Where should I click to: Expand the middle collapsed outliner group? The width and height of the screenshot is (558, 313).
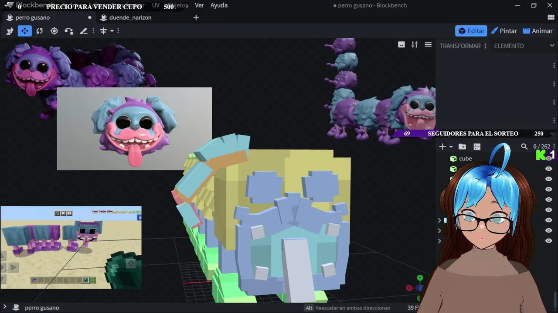pos(439,230)
